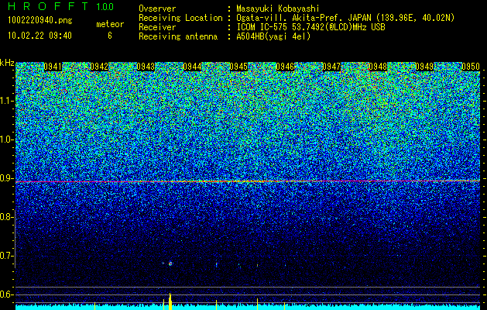Viewport: 487px width, 310px height.
Task: Select the meteor count value 6
Action: pos(110,36)
